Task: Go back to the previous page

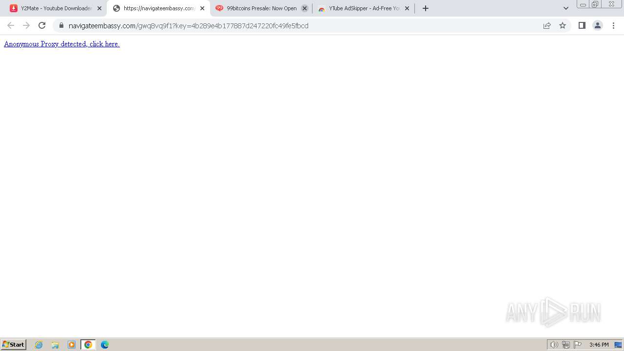Action: pyautogui.click(x=11, y=25)
